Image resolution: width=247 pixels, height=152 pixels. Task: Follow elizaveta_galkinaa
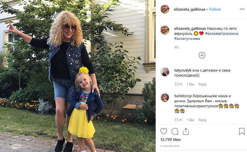click(x=215, y=9)
